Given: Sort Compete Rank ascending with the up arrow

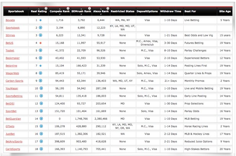Looking at the screenshot, I should click(60, 9).
